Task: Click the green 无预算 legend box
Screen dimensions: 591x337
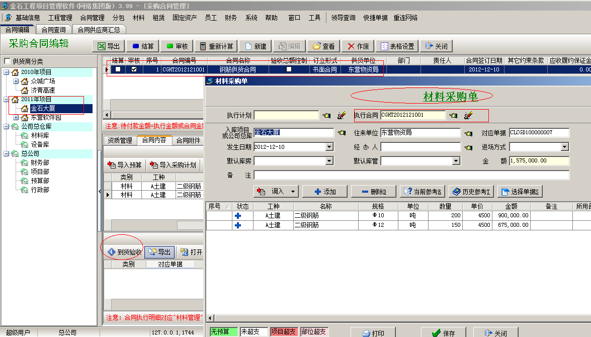Action: (x=223, y=332)
